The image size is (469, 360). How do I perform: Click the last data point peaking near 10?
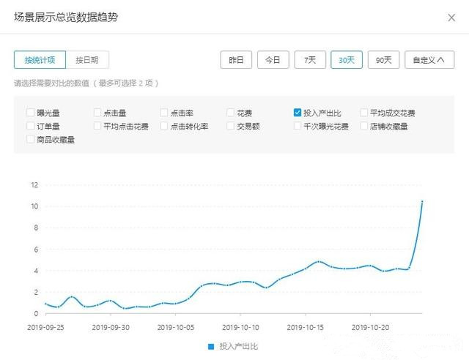point(422,202)
